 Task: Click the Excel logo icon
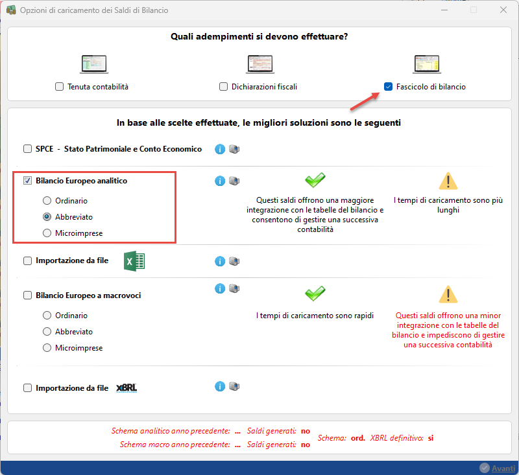[134, 261]
